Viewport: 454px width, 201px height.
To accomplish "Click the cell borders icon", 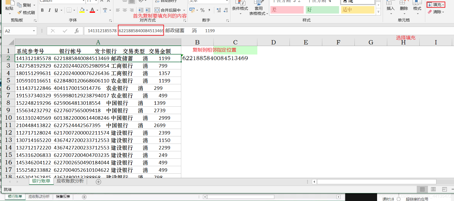I will click(x=69, y=10).
